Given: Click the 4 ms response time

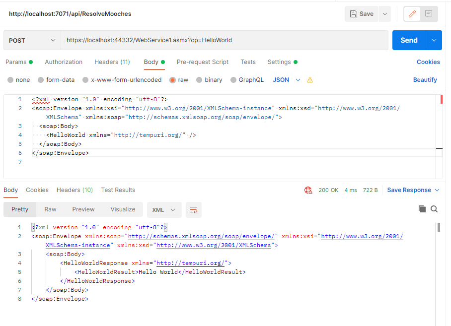Looking at the screenshot, I should [x=351, y=190].
